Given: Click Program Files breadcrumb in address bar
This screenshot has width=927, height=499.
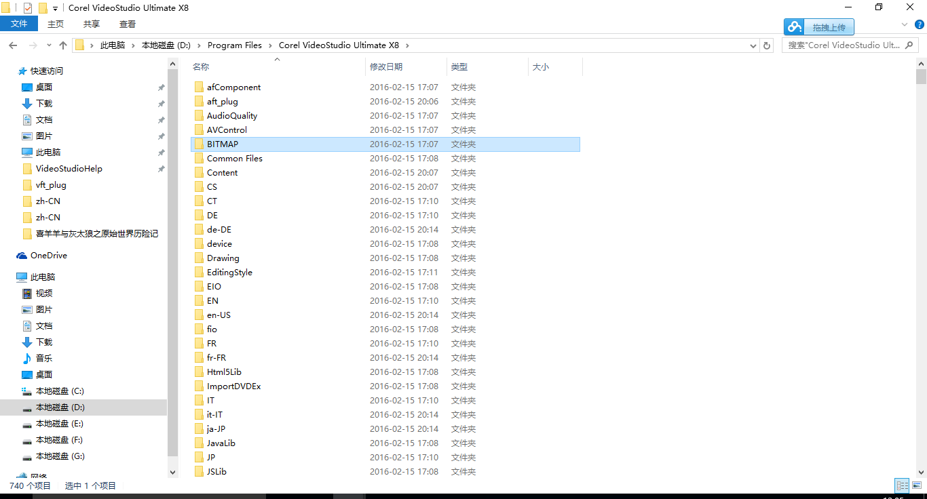Looking at the screenshot, I should point(235,45).
